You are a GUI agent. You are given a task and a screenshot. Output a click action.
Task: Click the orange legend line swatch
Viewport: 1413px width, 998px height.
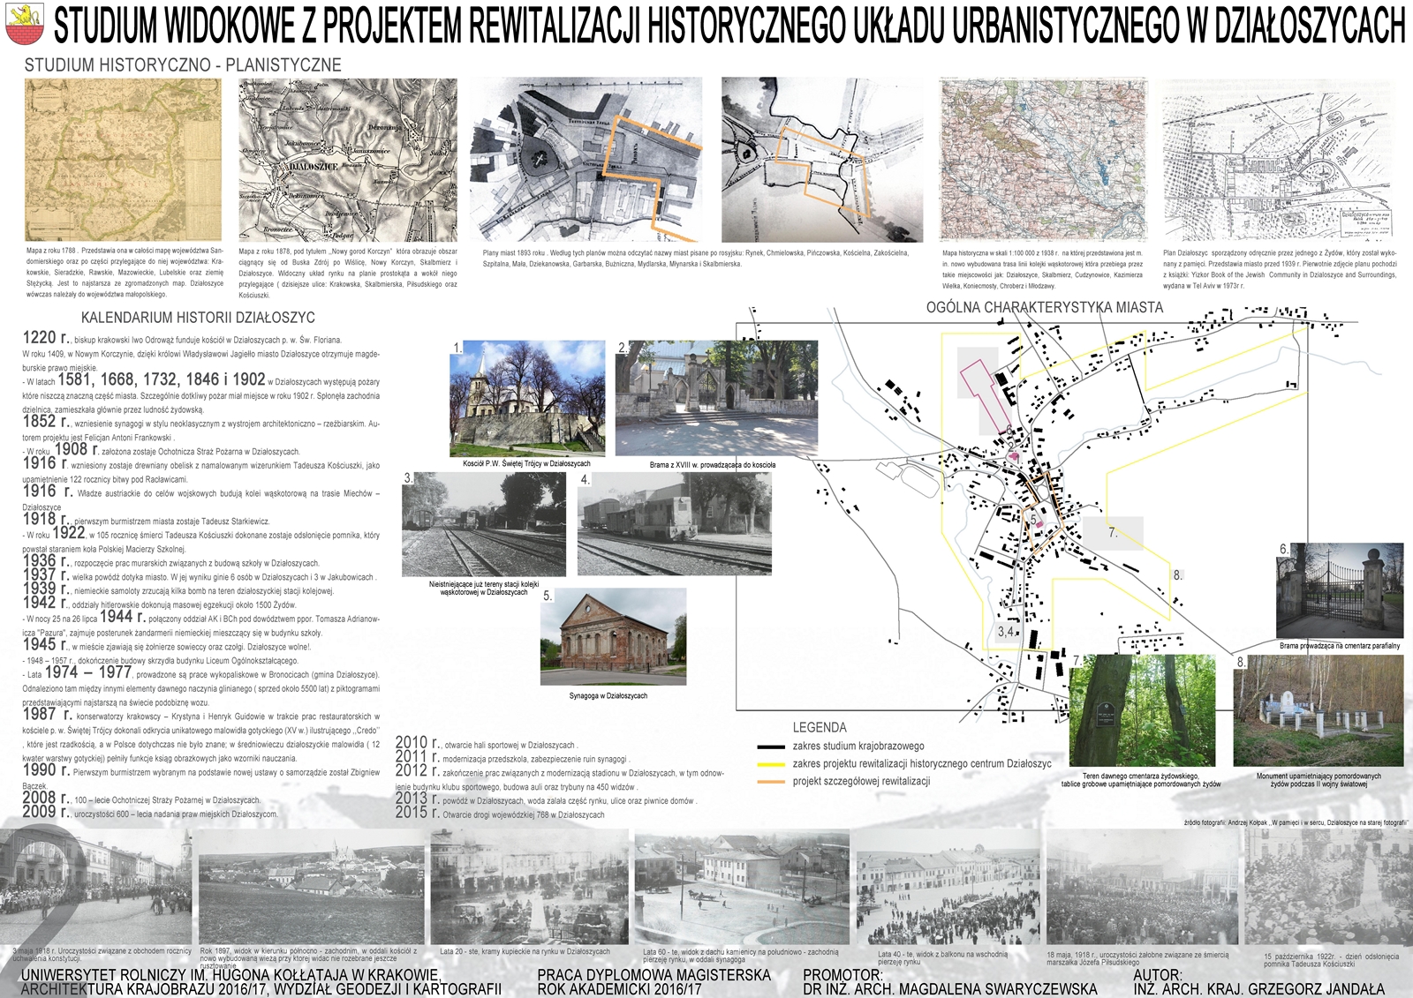coord(770,782)
